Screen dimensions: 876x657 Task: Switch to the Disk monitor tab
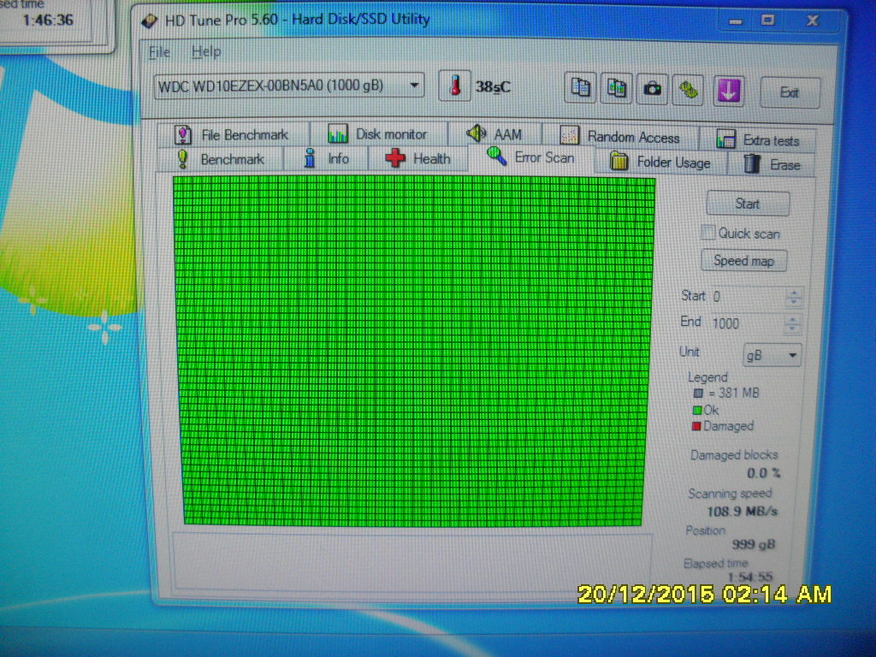(x=377, y=134)
